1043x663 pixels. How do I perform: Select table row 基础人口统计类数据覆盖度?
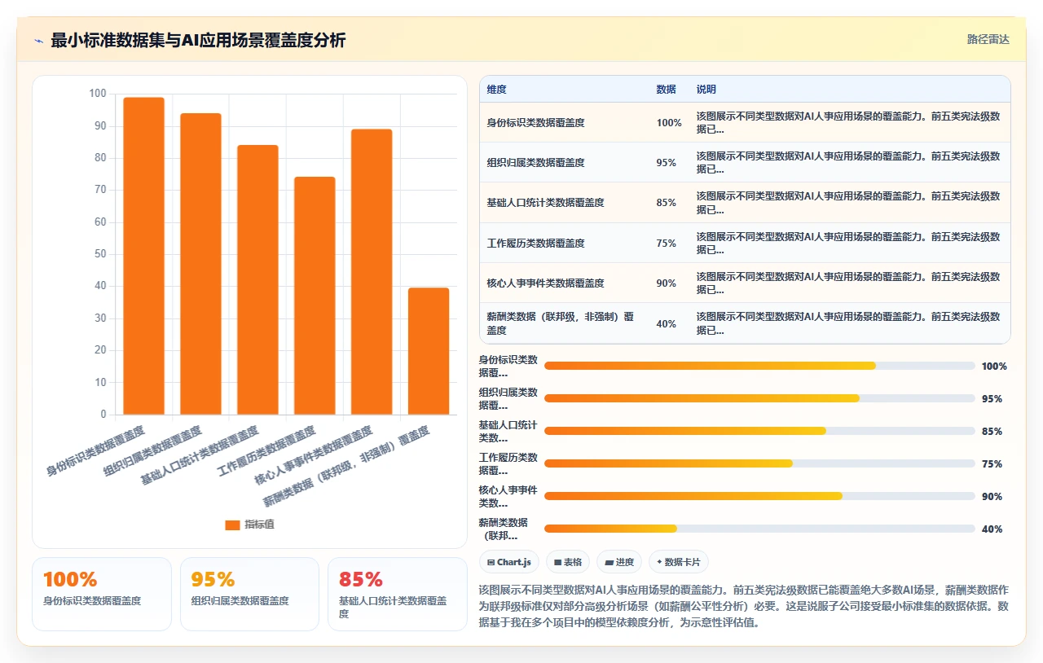pyautogui.click(x=745, y=203)
